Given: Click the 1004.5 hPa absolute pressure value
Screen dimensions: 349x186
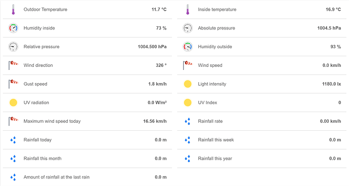Looking at the screenshot, I should [x=329, y=28].
